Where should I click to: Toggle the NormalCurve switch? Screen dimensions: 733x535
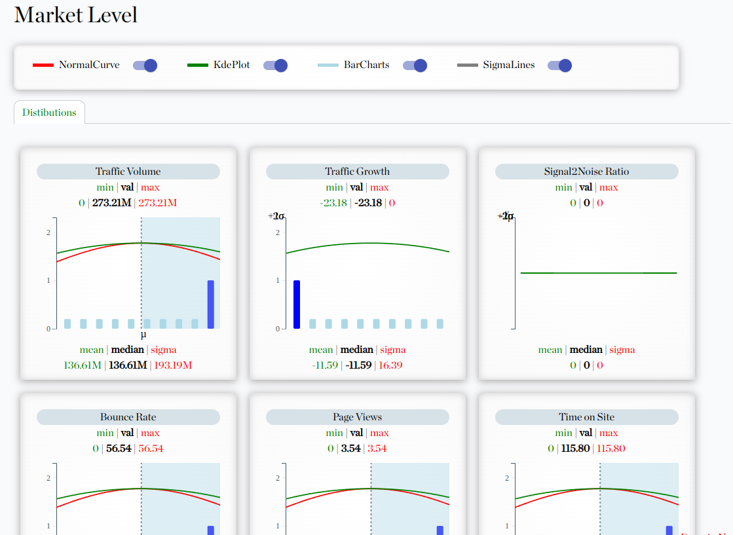145,65
